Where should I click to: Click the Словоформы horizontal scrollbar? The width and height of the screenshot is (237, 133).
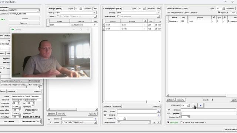pyautogui.click(x=132, y=102)
